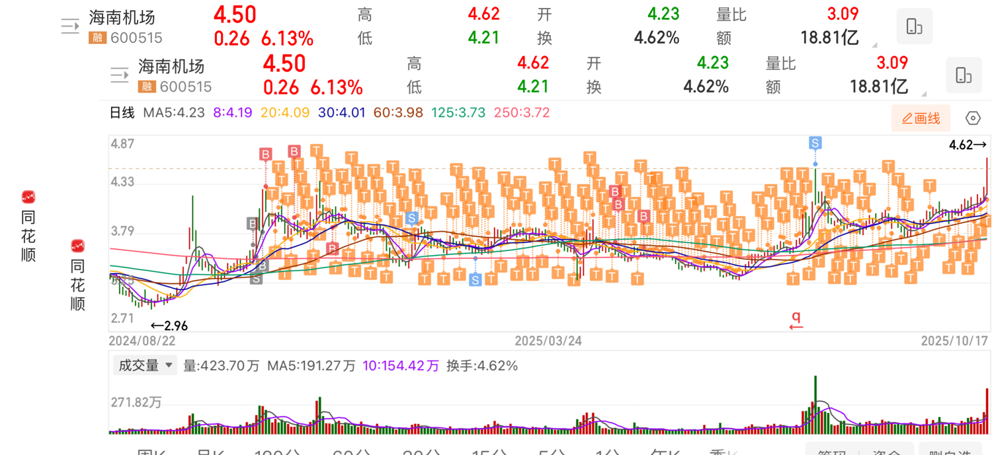
Task: Select the 日线 period label
Action: point(122,113)
